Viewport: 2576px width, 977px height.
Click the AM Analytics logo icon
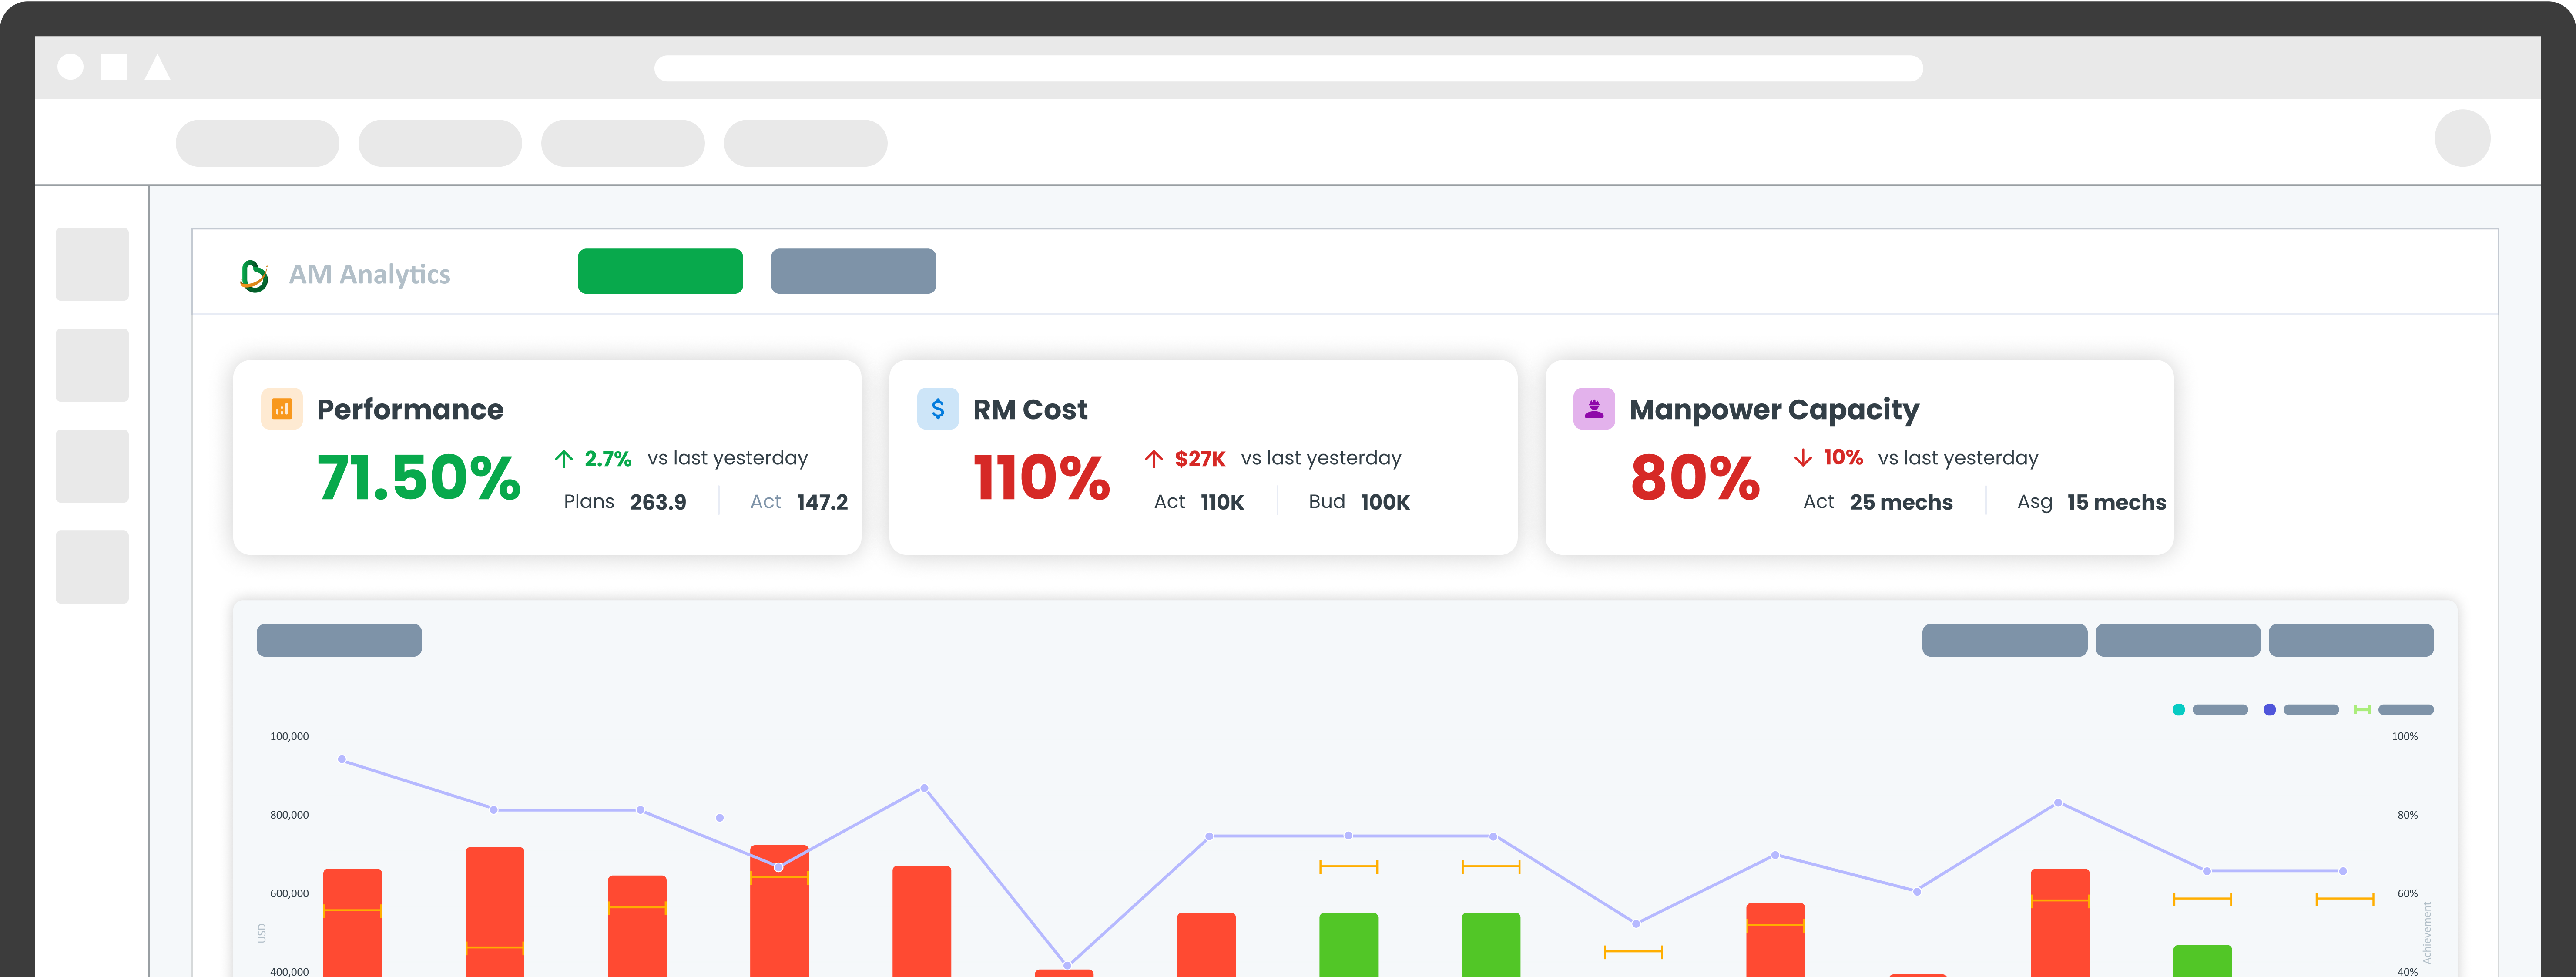[x=254, y=275]
